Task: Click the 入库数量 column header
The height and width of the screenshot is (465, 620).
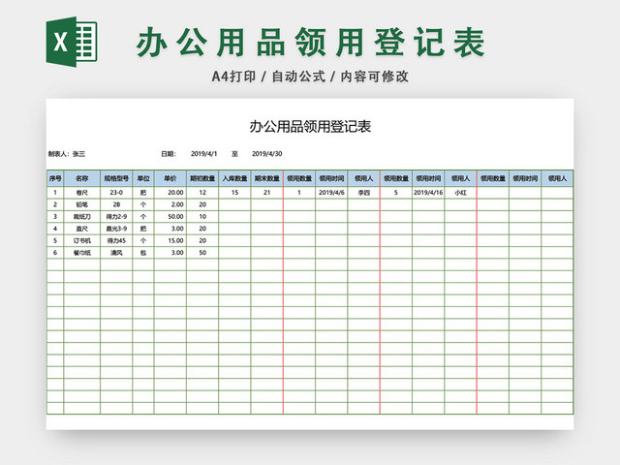Action: [x=234, y=178]
